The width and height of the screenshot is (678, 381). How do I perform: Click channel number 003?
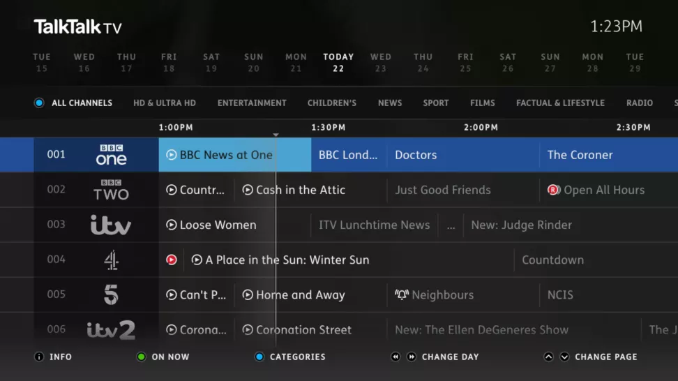point(56,225)
